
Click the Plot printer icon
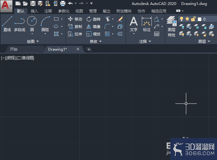click(63, 3)
